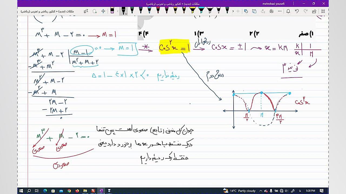Open the Mail app on the taskbar
The image size is (346, 194).
point(61,191)
